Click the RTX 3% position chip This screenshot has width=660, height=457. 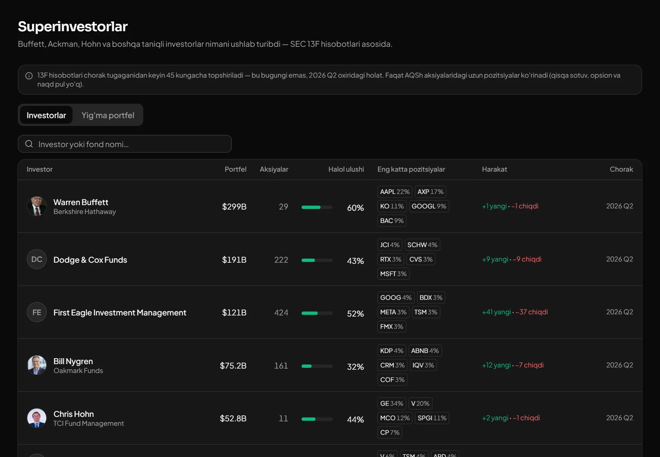point(391,259)
